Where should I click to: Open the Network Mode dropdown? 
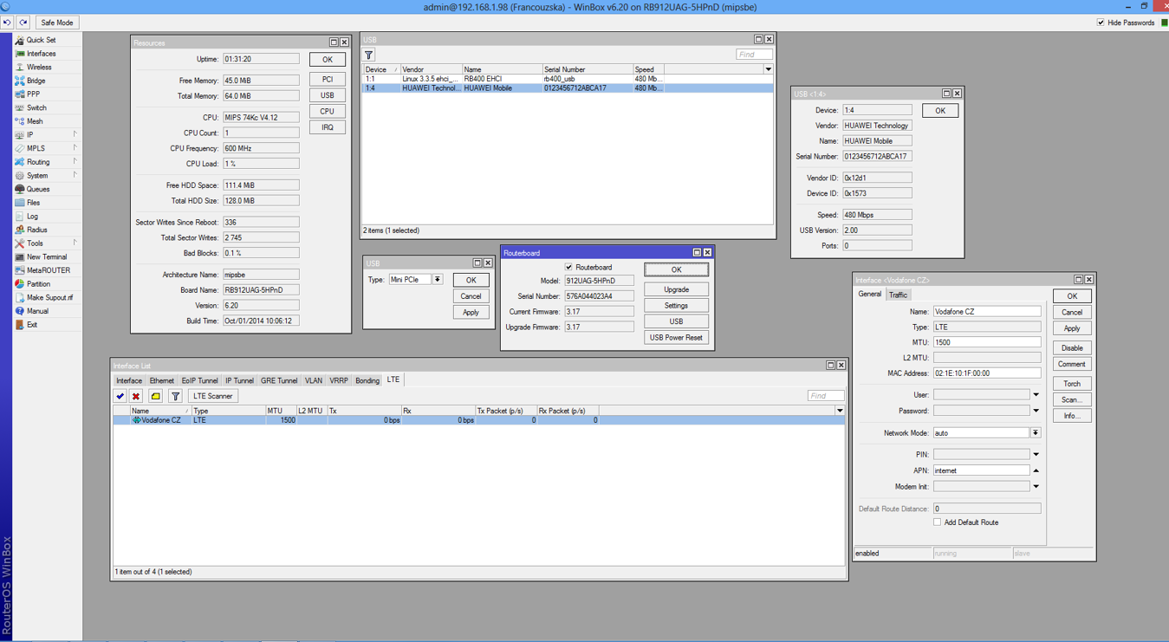tap(1035, 432)
